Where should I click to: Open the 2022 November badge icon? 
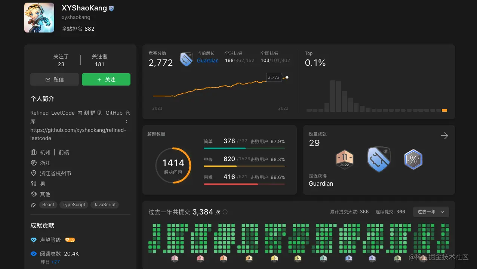point(344,160)
